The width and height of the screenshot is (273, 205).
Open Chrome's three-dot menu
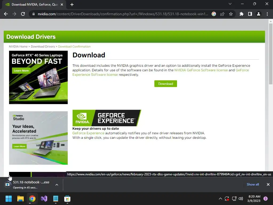click(267, 14)
